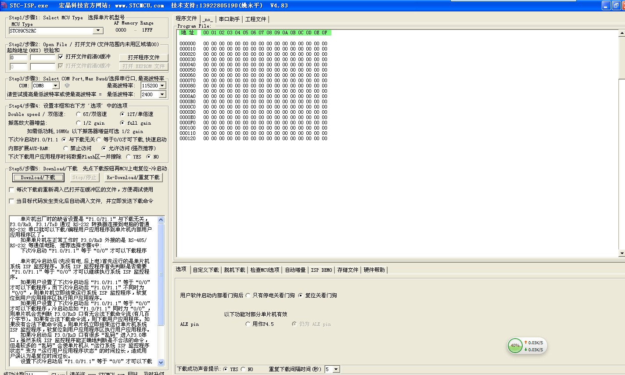The width and height of the screenshot is (625, 375).
Task: Click the 地址 hex column header
Action: (x=187, y=32)
